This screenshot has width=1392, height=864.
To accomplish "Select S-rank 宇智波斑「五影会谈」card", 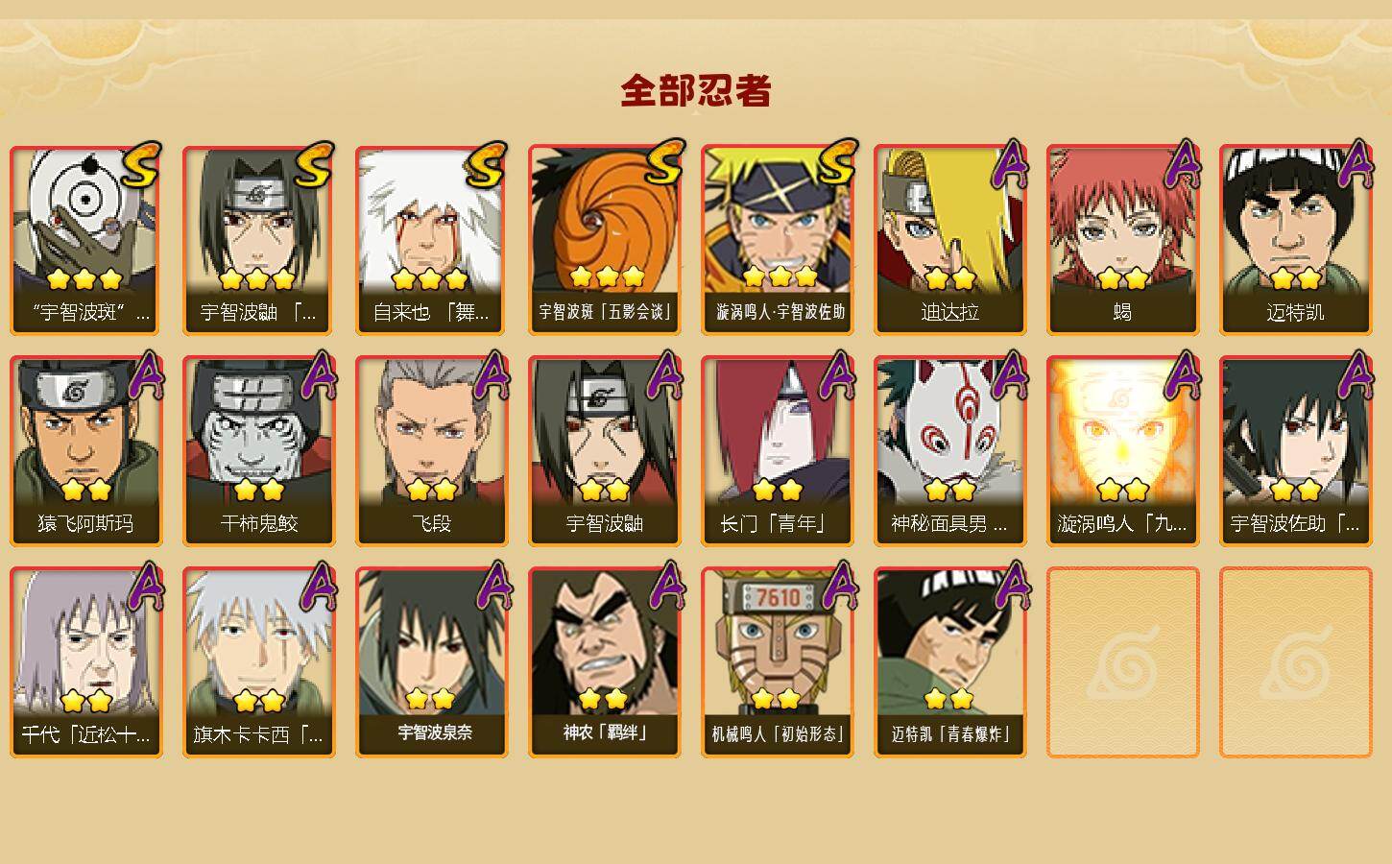I will coord(604,240).
